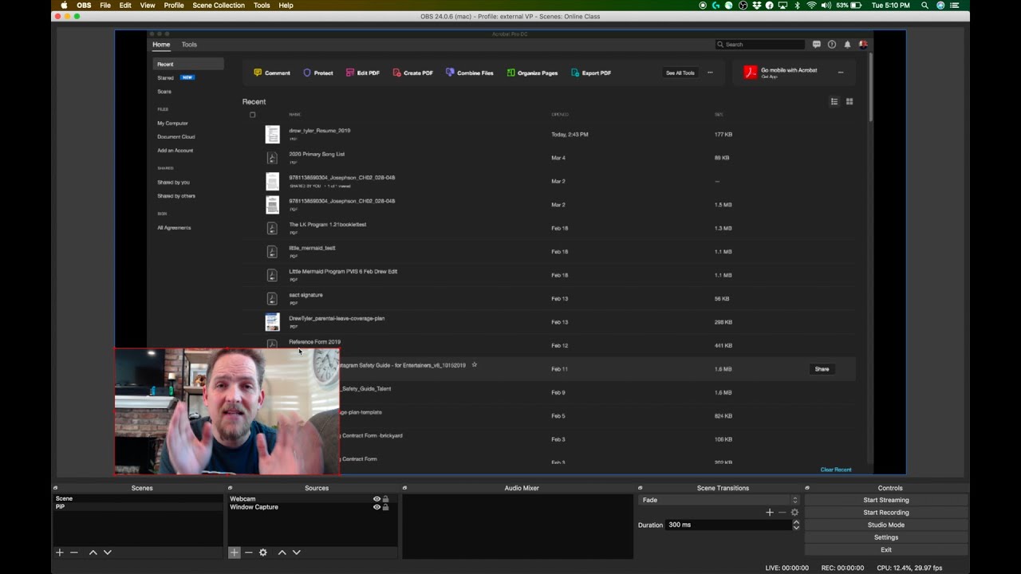This screenshot has width=1021, height=574.
Task: Open the View menu
Action: tap(148, 5)
